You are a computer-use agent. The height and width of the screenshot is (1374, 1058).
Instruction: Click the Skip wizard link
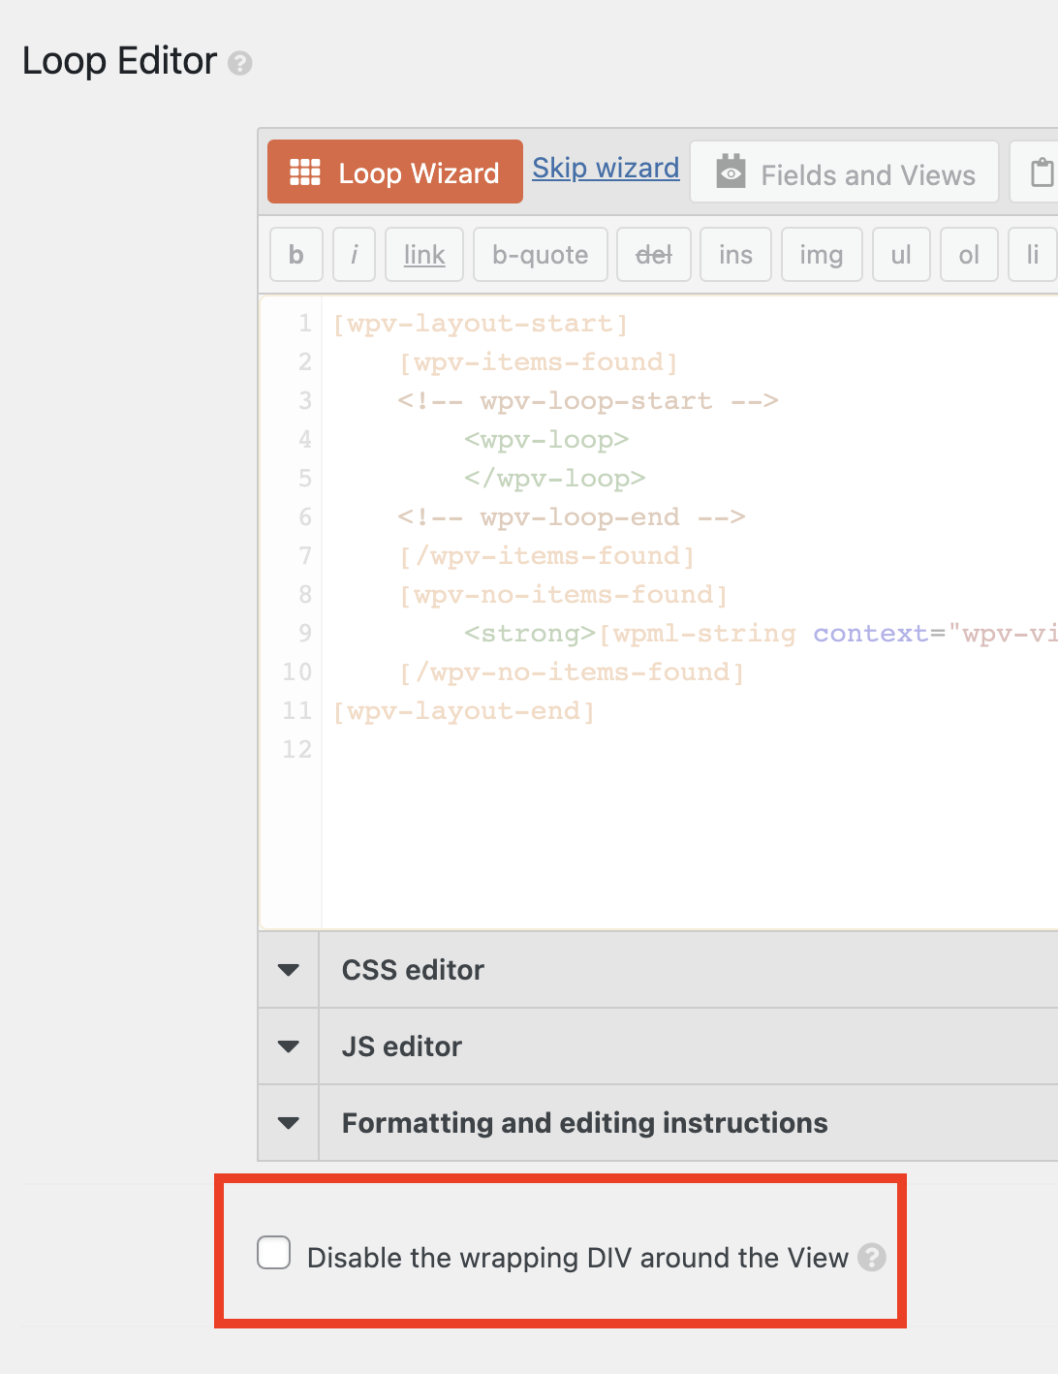(x=606, y=168)
